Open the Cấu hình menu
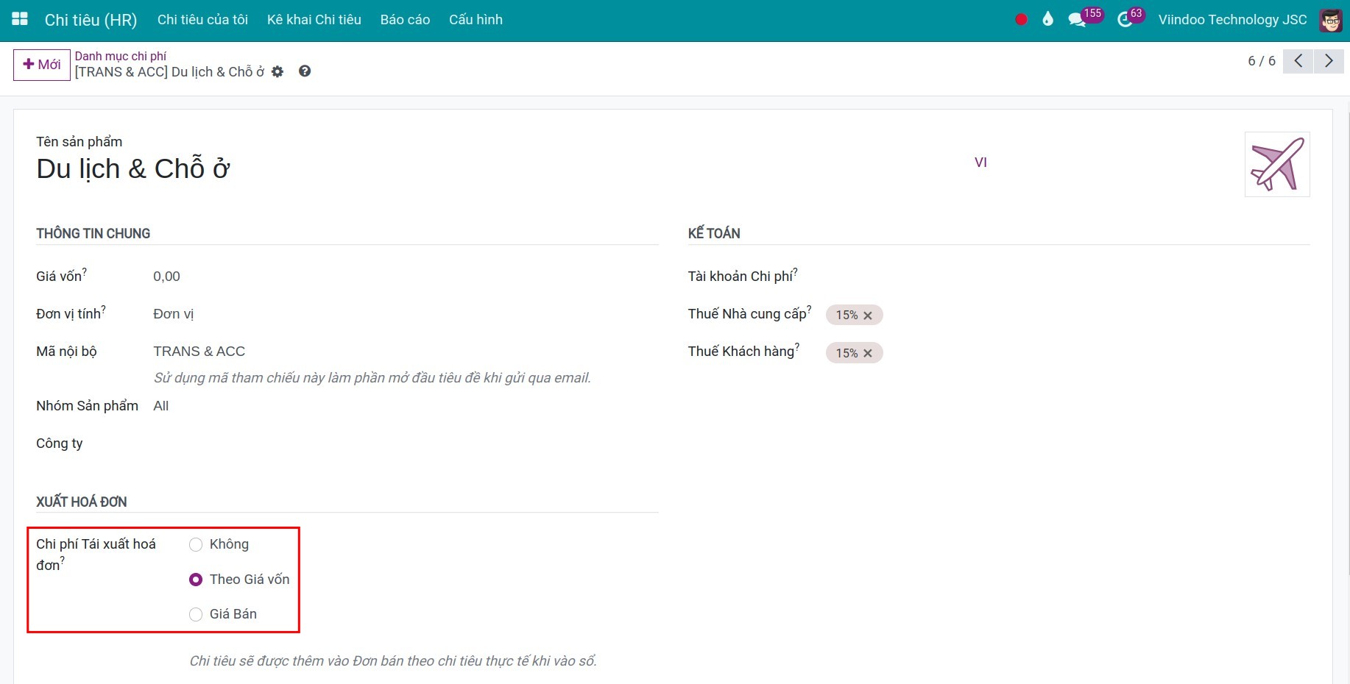This screenshot has width=1350, height=684. (476, 20)
